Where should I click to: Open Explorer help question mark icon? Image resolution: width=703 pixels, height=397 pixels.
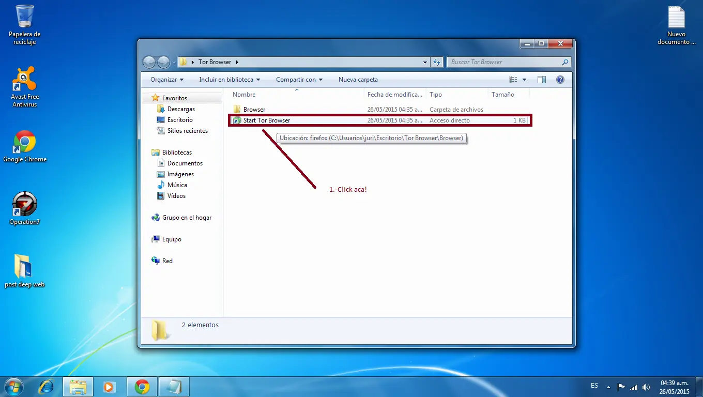[560, 80]
